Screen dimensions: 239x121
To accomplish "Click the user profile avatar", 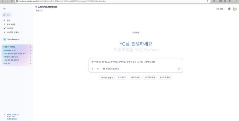I will tap(235, 9).
